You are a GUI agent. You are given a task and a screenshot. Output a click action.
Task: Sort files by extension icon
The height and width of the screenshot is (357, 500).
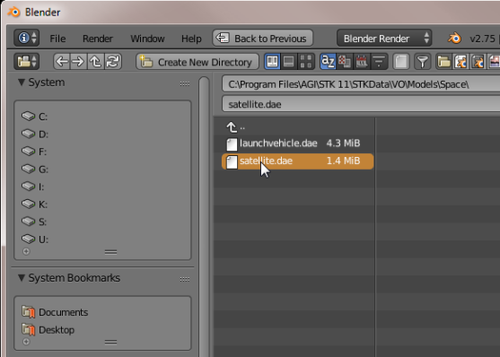(x=345, y=62)
